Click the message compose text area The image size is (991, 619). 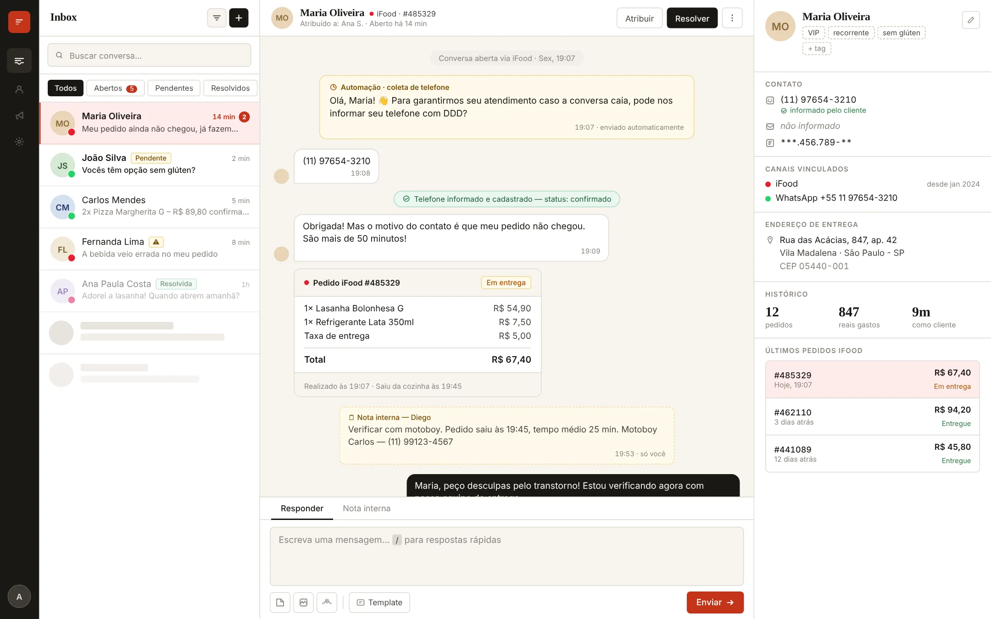507,556
